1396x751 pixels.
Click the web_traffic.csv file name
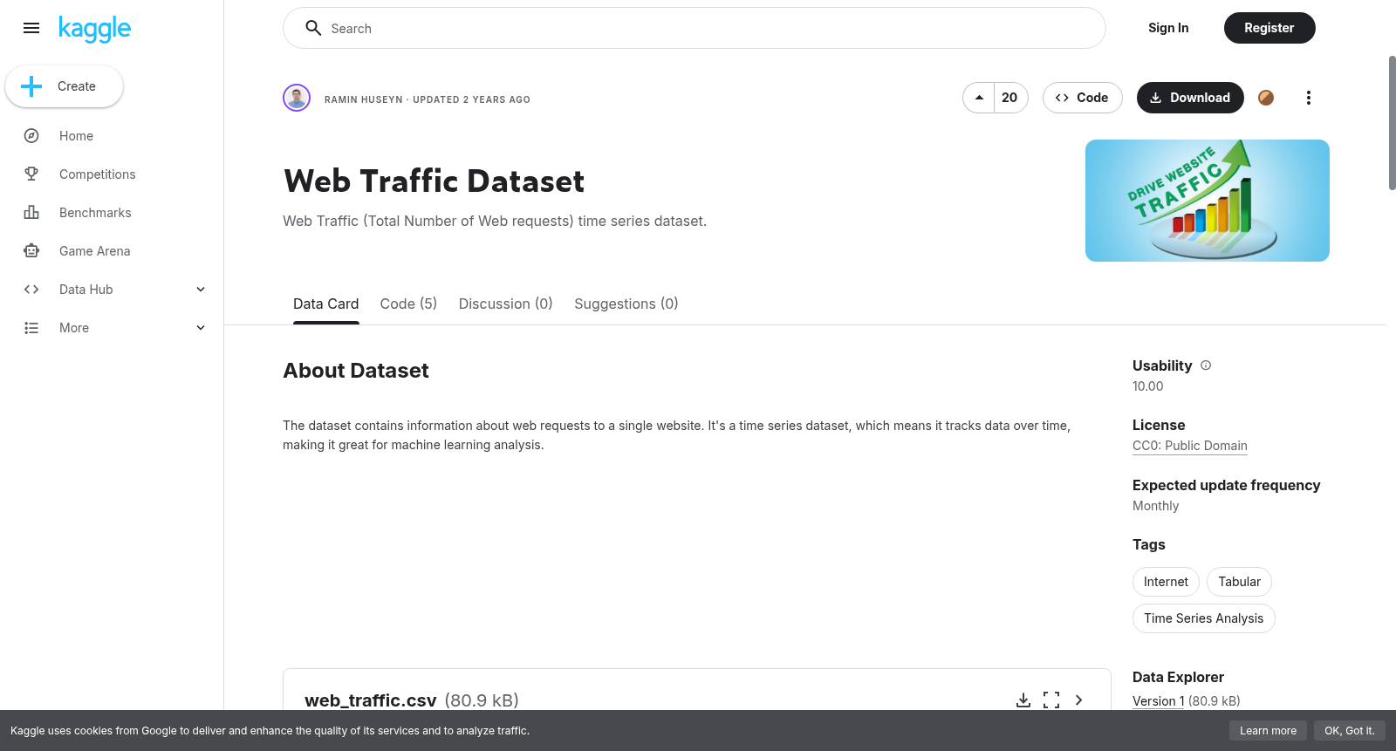click(371, 700)
